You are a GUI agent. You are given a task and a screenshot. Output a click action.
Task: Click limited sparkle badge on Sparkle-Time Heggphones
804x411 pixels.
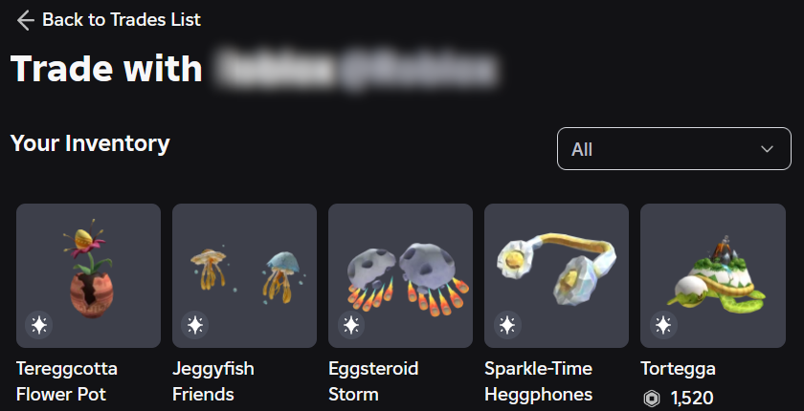507,325
